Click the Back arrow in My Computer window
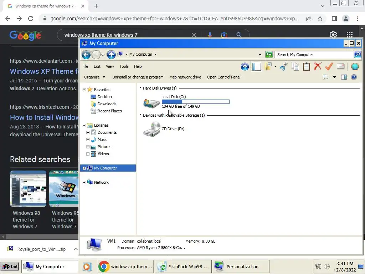365x274 pixels. point(86,55)
